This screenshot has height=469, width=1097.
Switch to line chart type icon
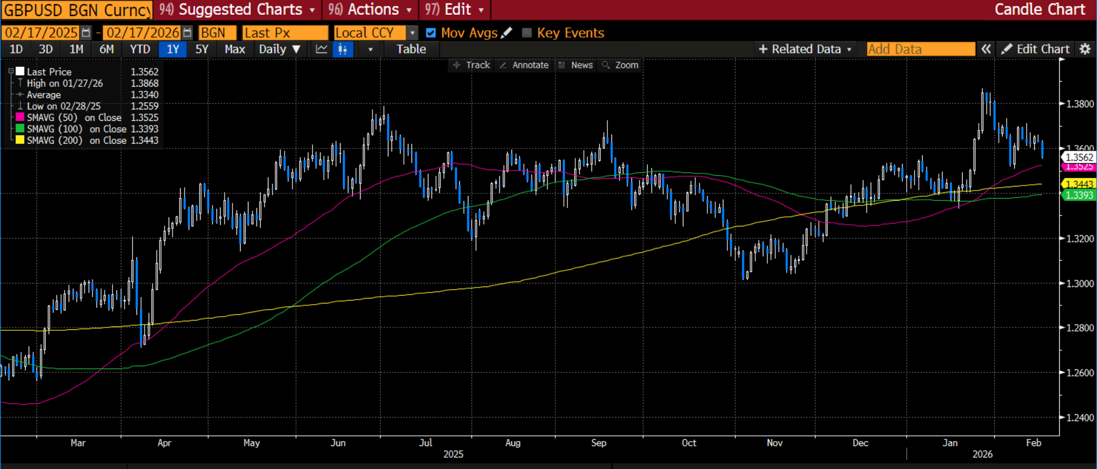(322, 50)
